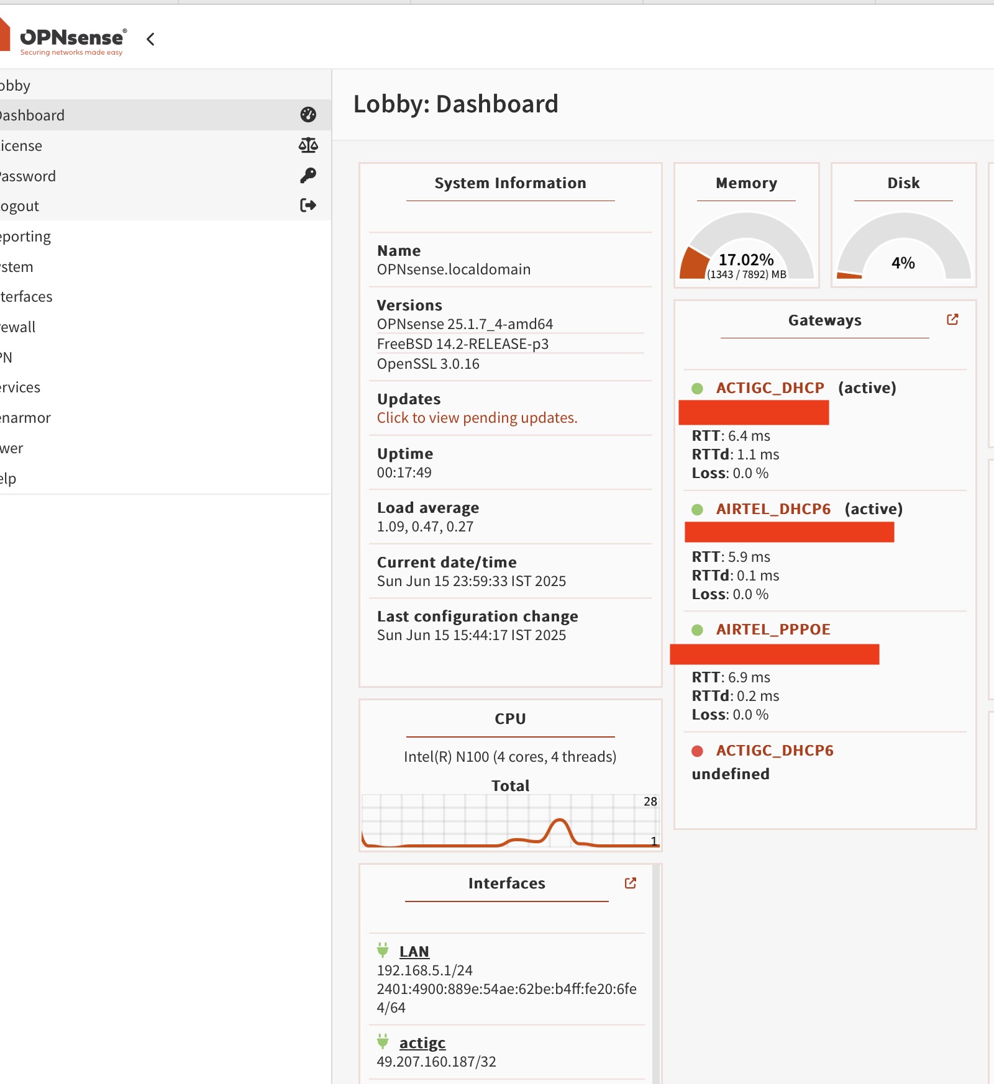Expand the Power sidebar section

coord(165,448)
